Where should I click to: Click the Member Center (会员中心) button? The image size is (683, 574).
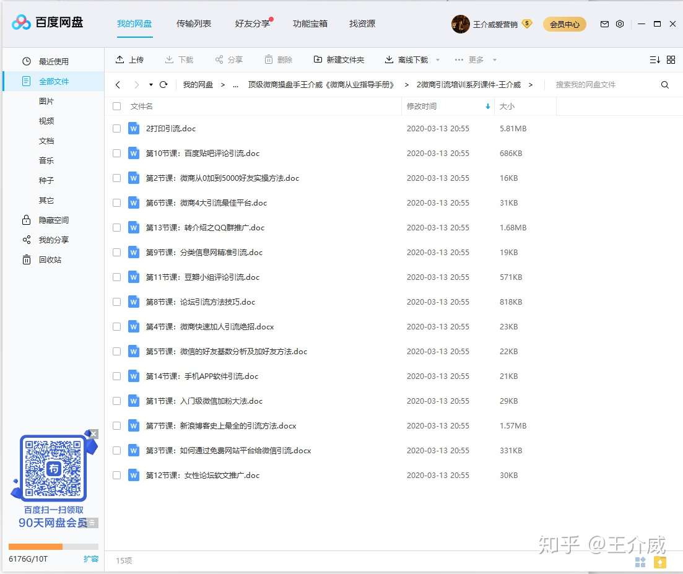click(565, 24)
